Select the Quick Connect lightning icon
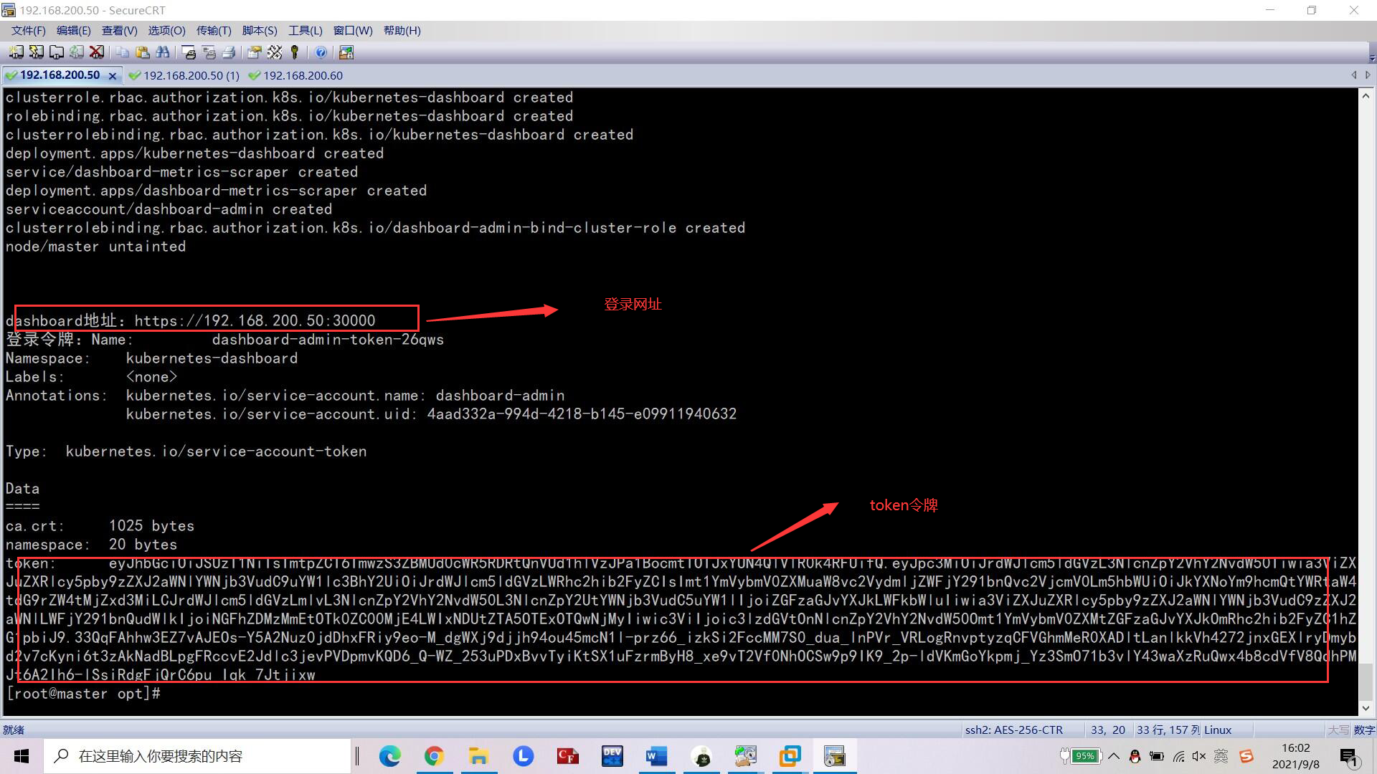Screen dimensions: 1377x774 click(36, 52)
